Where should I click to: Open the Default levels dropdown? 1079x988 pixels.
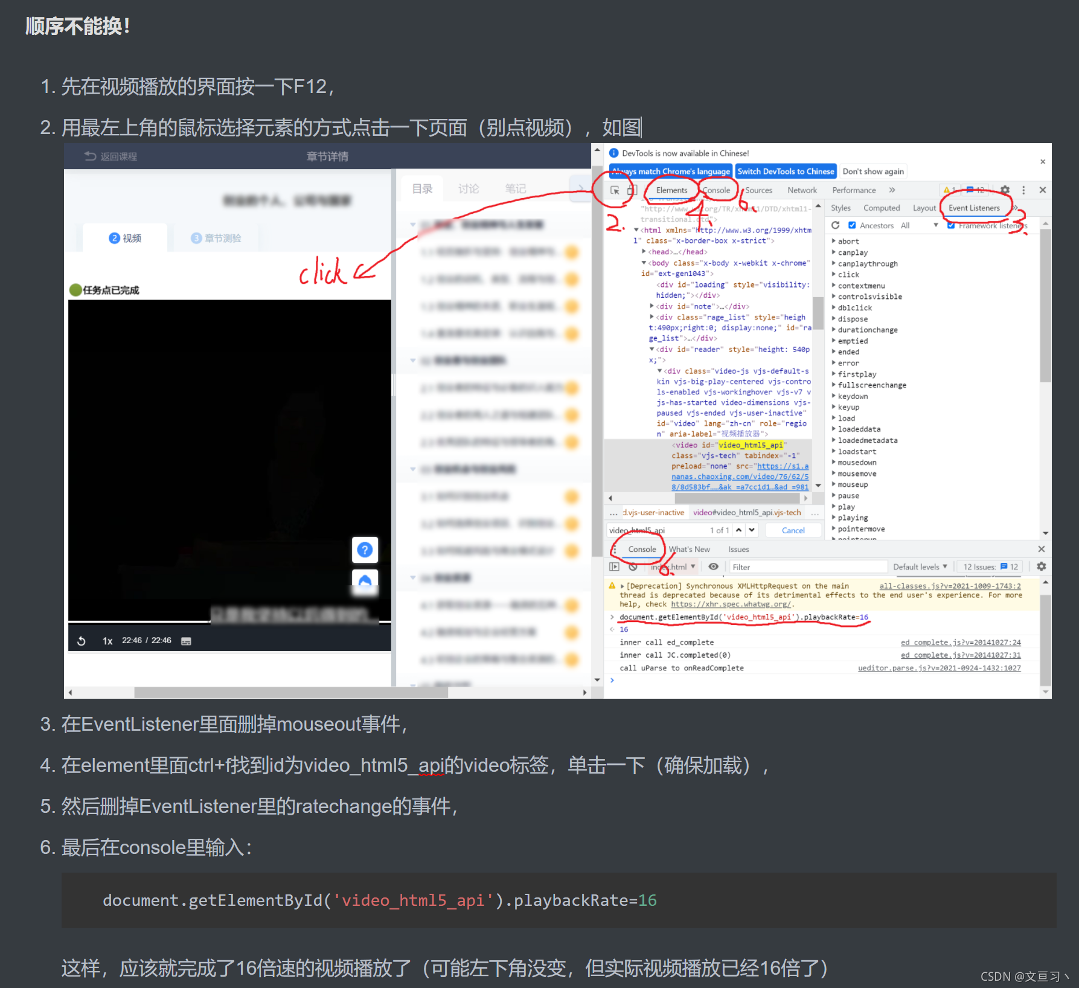click(920, 566)
